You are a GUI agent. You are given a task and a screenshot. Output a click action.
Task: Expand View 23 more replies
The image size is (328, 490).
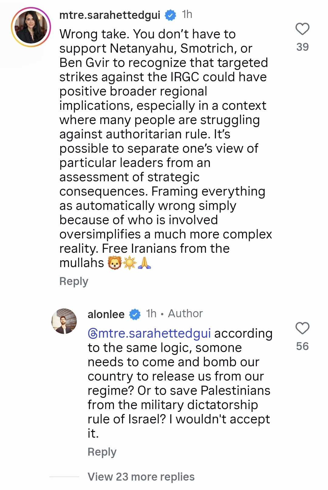point(141,477)
